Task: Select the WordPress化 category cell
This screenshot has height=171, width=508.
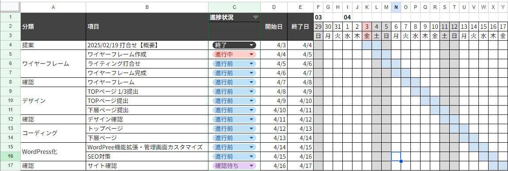Action: pos(53,152)
